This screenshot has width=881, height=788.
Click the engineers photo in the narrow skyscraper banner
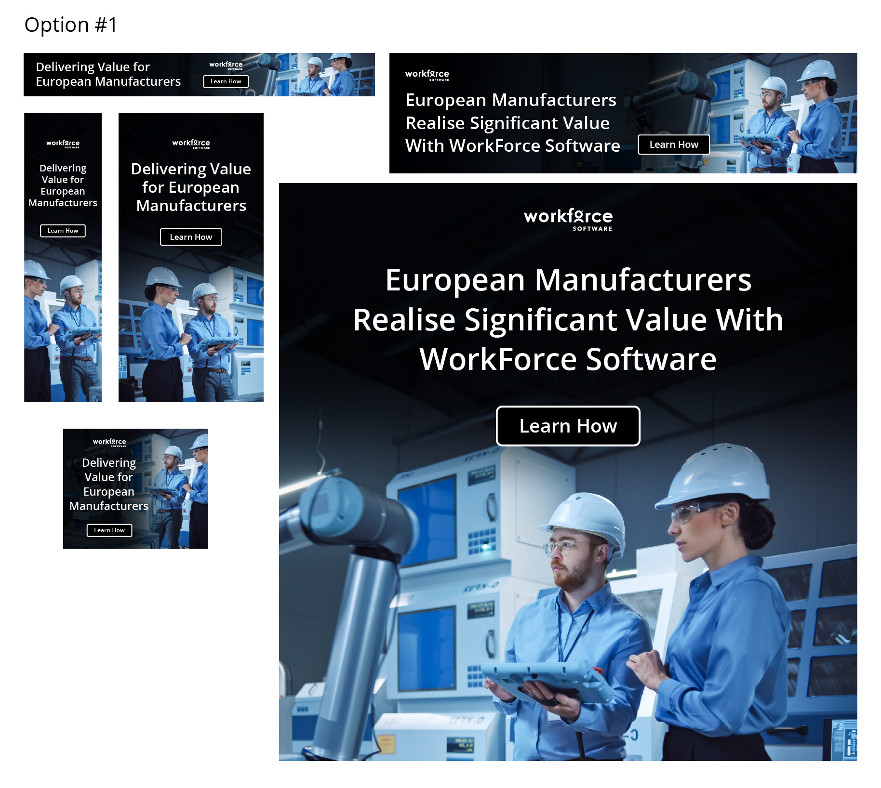(63, 330)
